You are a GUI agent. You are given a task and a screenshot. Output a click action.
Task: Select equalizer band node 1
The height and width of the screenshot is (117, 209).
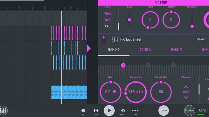point(123,65)
